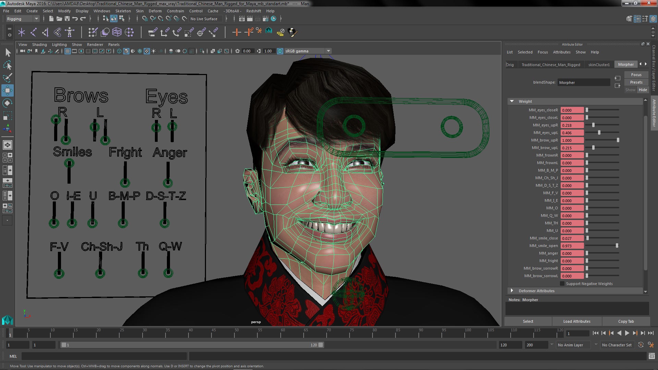Screen dimensions: 658x370
Task: Switch to the skinCluster1 tab
Action: point(599,64)
